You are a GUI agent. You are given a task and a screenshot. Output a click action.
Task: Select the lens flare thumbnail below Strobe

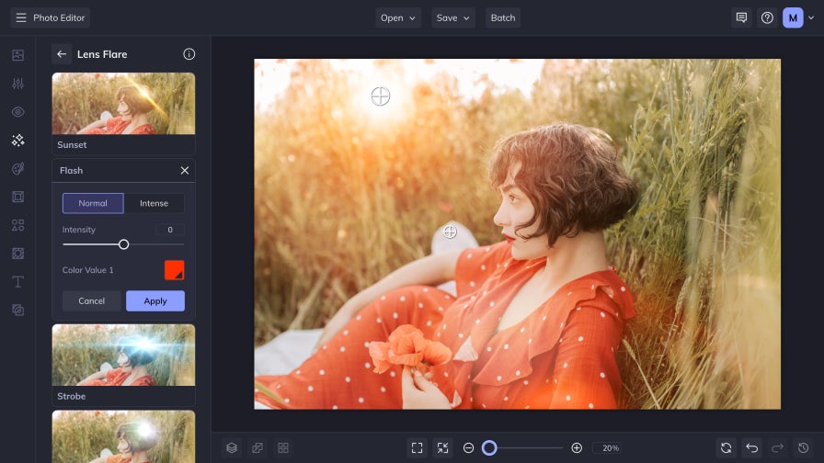123,436
